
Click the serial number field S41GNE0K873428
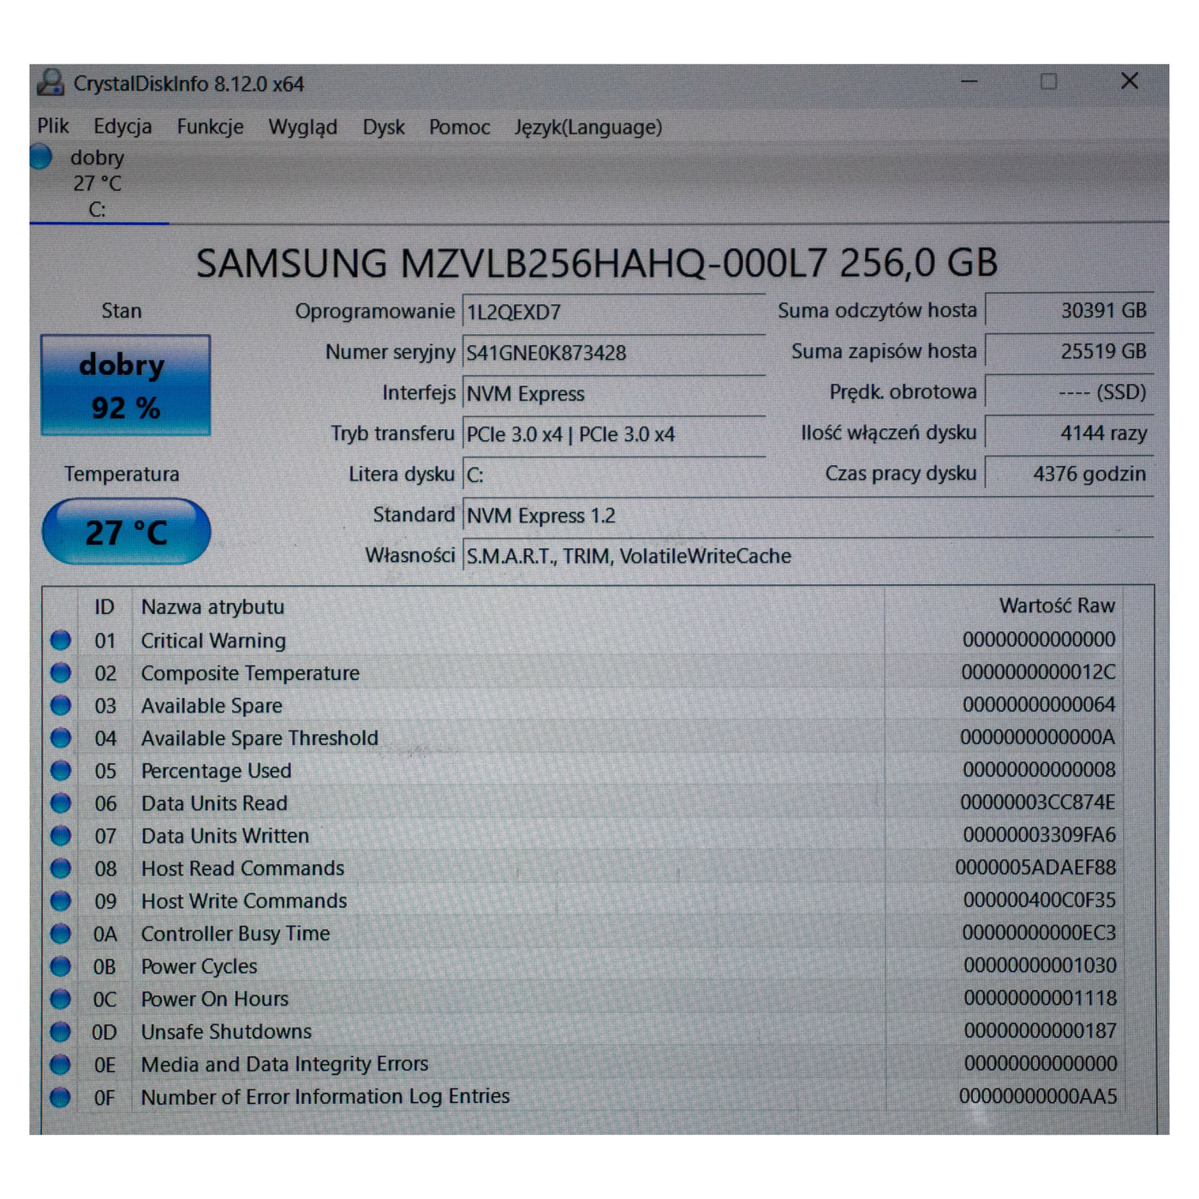point(613,353)
